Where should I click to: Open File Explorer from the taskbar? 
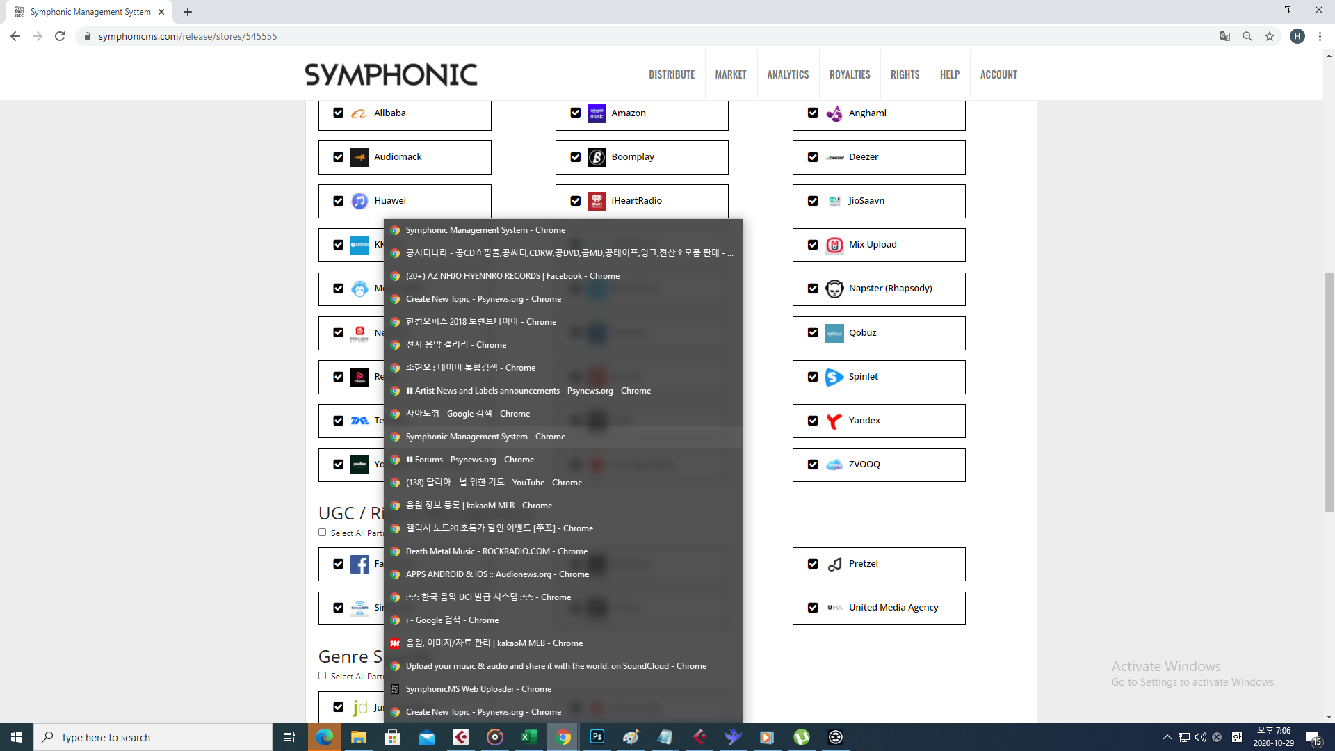pos(358,737)
